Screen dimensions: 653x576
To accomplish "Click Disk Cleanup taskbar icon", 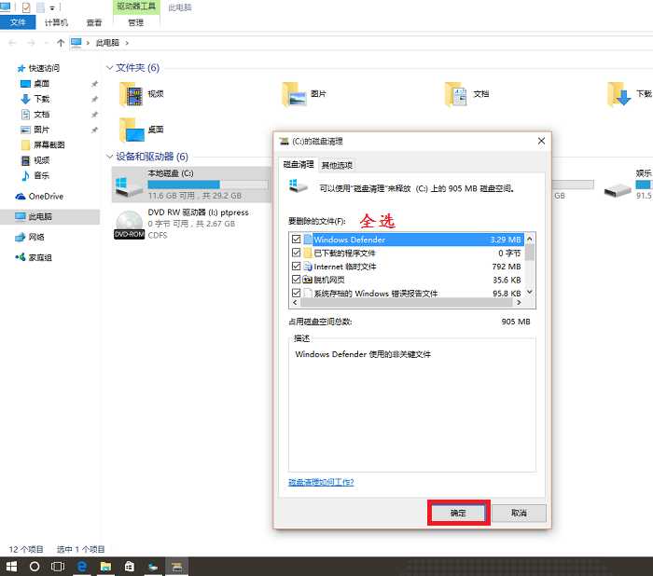I will [x=177, y=567].
